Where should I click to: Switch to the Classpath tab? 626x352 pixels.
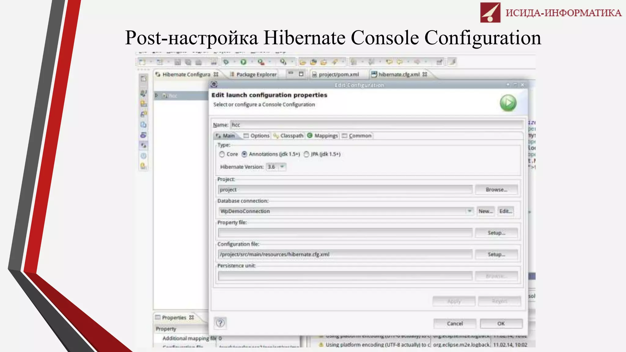288,136
